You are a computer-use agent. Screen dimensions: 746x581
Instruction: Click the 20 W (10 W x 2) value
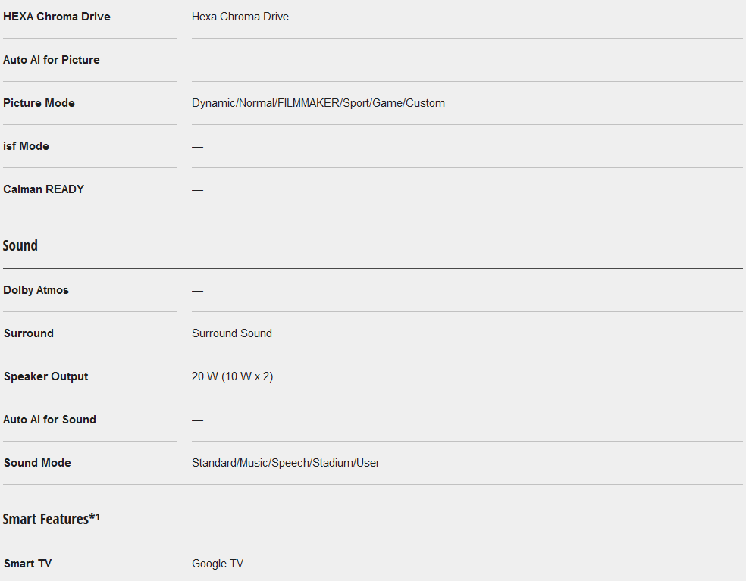(232, 376)
